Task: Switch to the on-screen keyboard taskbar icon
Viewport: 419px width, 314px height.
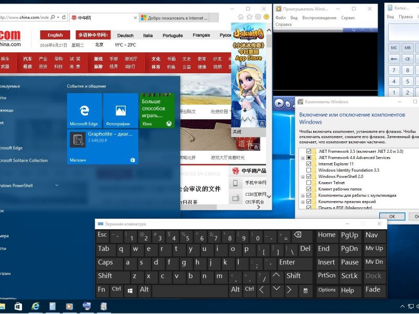Action: point(86,306)
